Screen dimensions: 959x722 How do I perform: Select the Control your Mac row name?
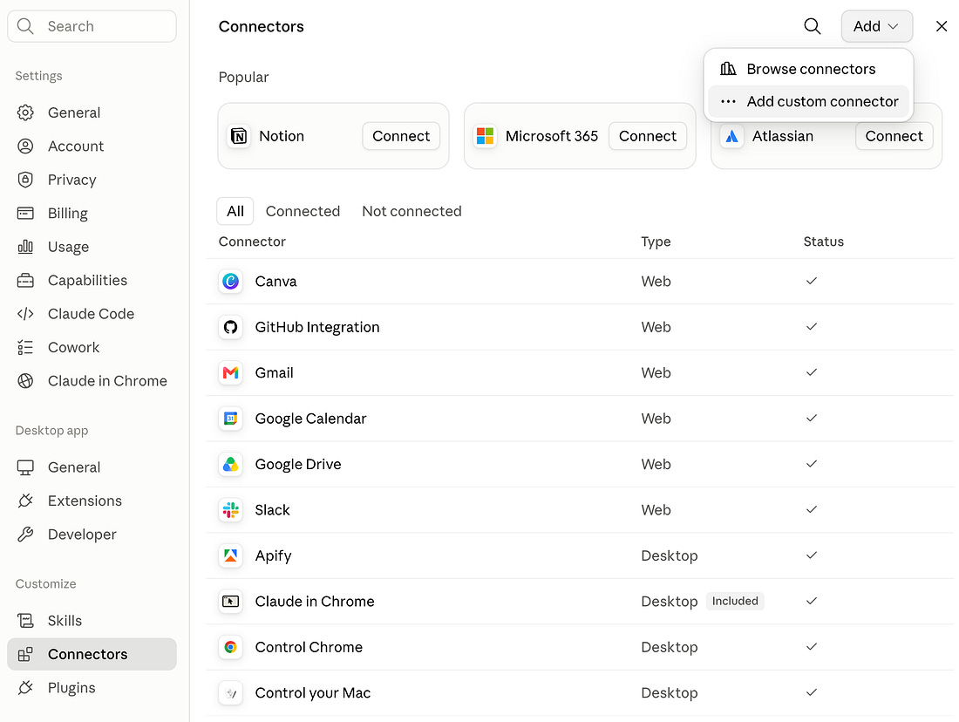(x=312, y=692)
